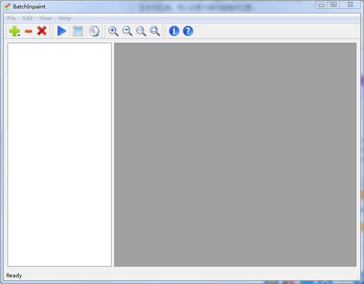Set zoom to actual size 1:1
Viewport: 364px width, 284px height.
141,31
